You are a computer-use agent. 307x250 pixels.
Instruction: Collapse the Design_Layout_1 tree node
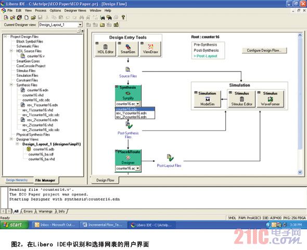point(17,144)
